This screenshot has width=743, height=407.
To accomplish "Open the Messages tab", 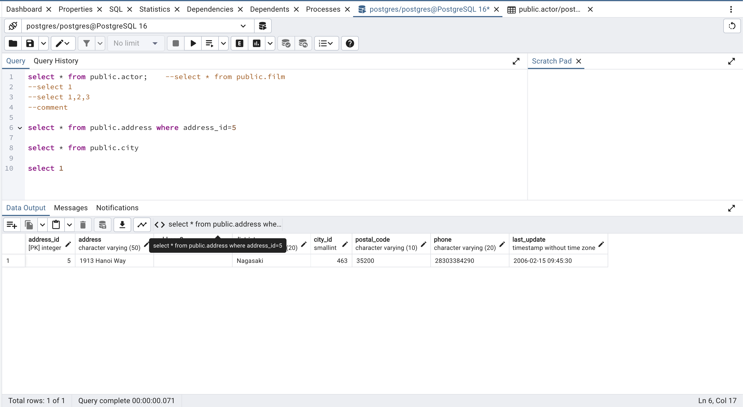I will coord(71,208).
